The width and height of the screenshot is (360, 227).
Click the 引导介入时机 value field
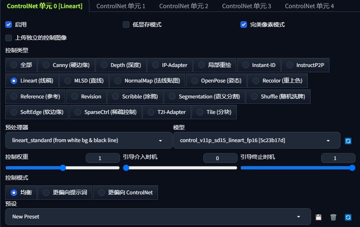tap(220, 158)
